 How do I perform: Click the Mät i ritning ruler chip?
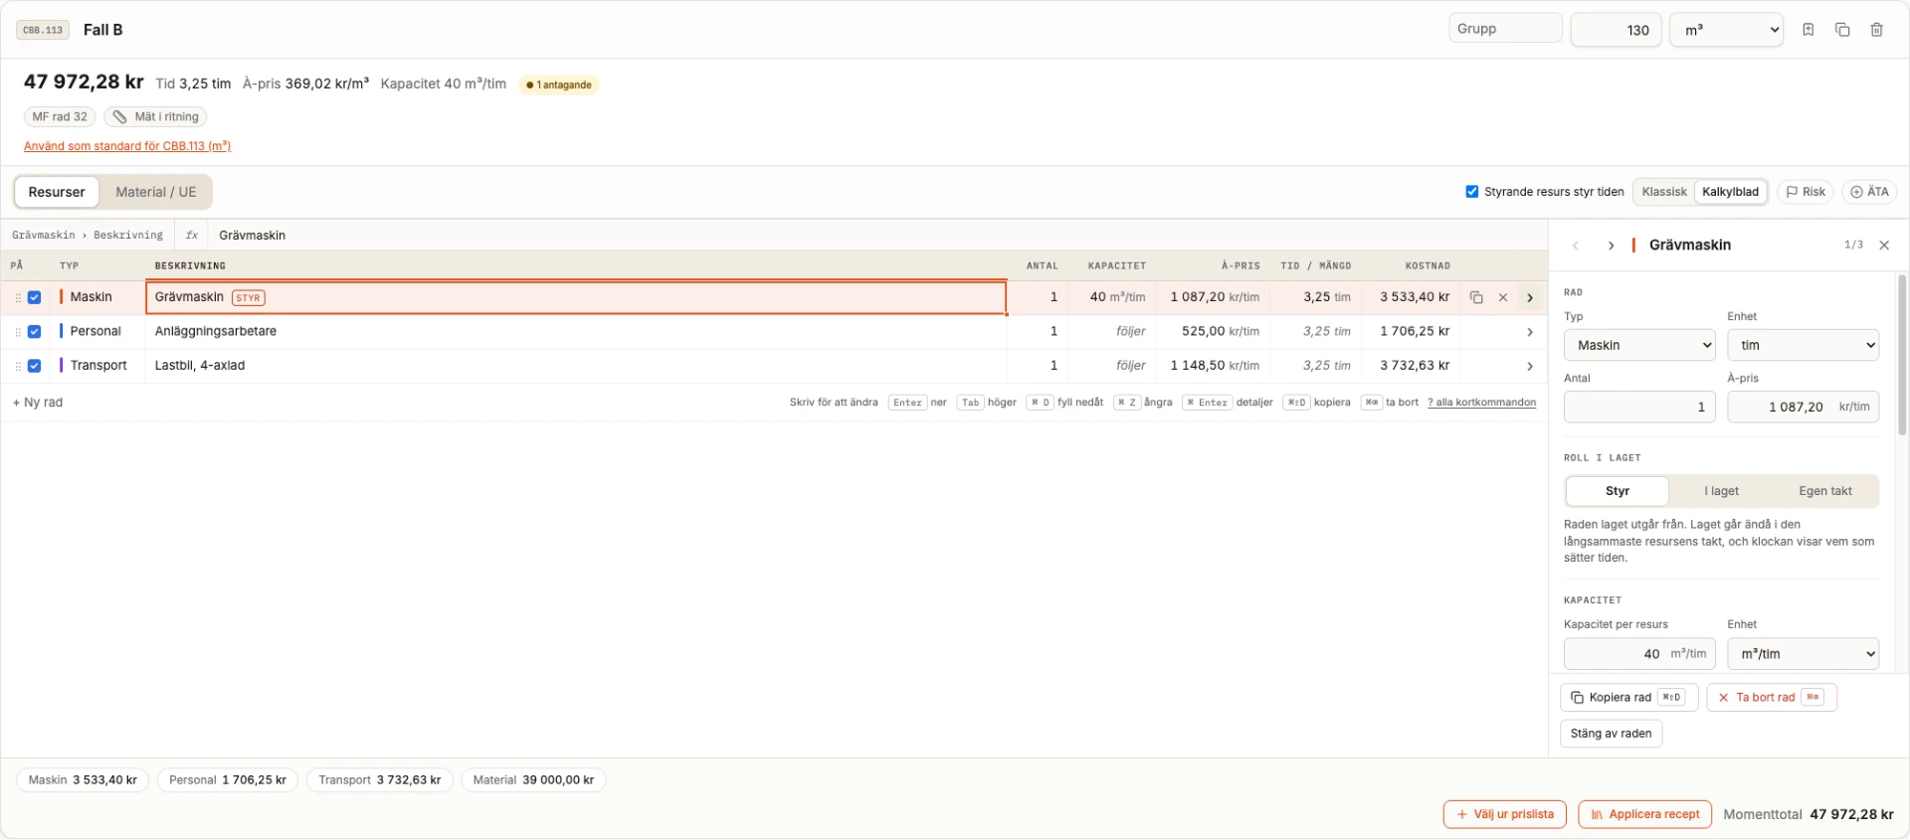coord(155,117)
